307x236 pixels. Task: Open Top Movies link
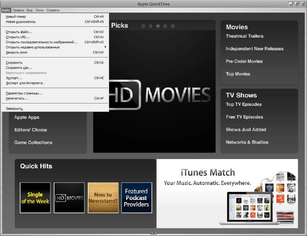[238, 74]
